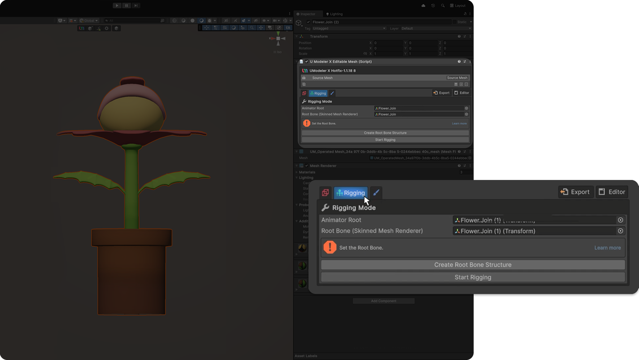This screenshot has width=639, height=360.
Task: Click the Add Component button
Action: (384, 301)
